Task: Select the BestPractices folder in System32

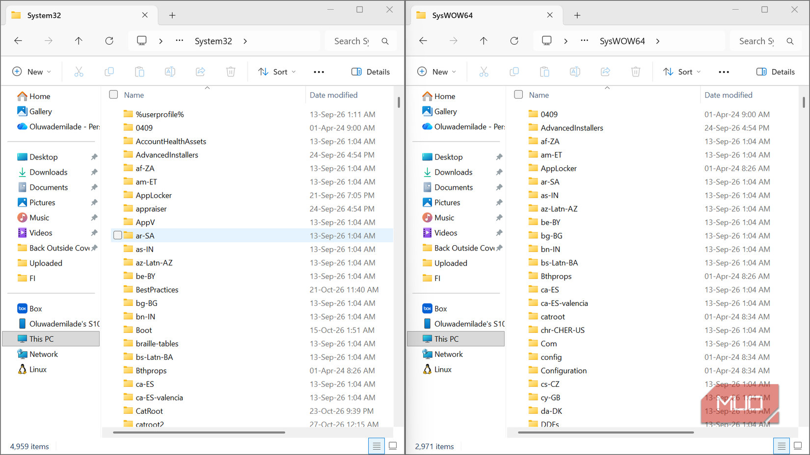Action: click(x=157, y=290)
